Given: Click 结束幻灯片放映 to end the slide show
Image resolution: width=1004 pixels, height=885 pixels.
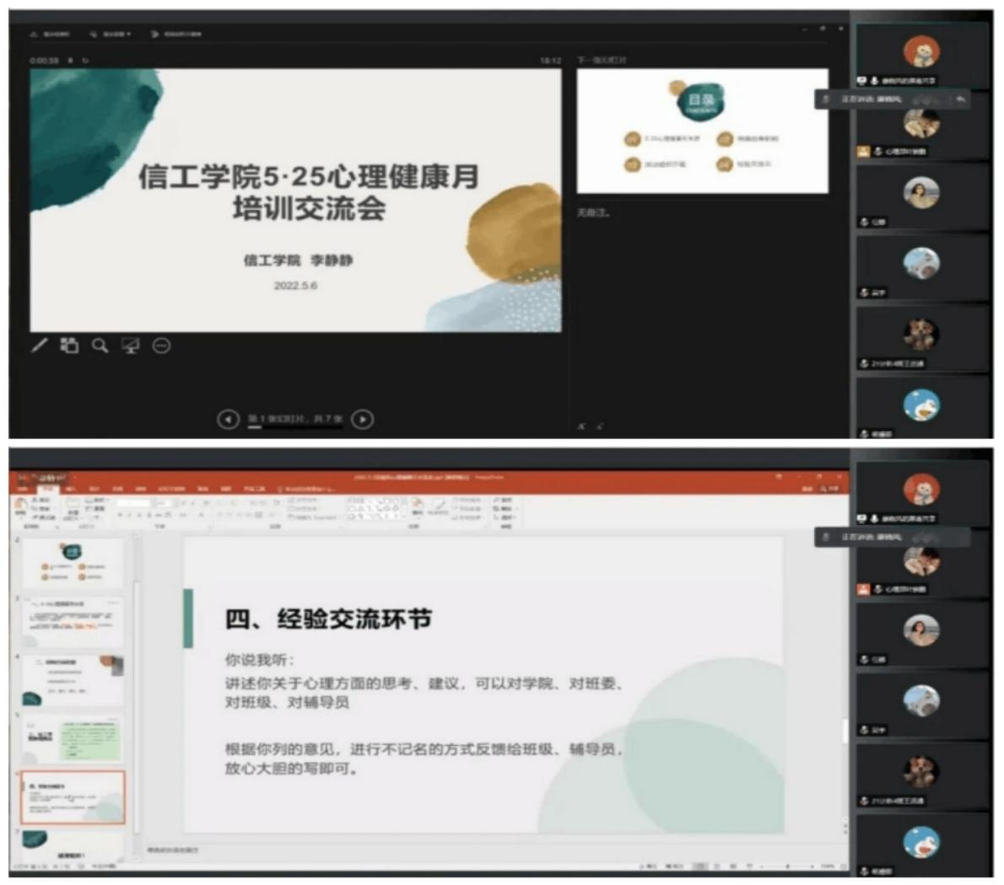Looking at the screenshot, I should click(x=176, y=35).
